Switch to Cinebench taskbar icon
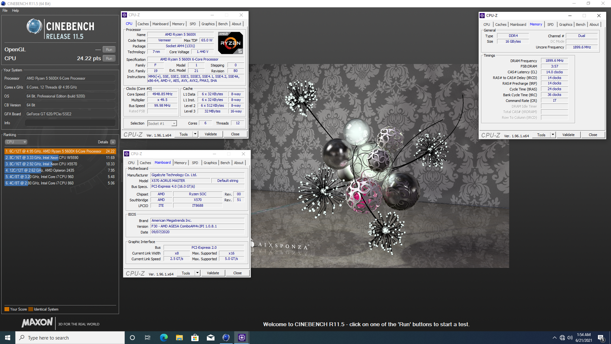The width and height of the screenshot is (611, 344). pyautogui.click(x=226, y=338)
